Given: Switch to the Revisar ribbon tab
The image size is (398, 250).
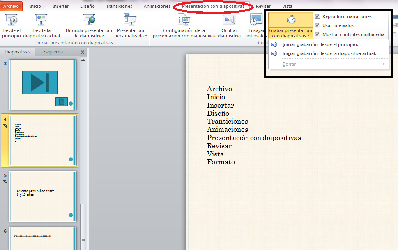Looking at the screenshot, I should click(263, 6).
